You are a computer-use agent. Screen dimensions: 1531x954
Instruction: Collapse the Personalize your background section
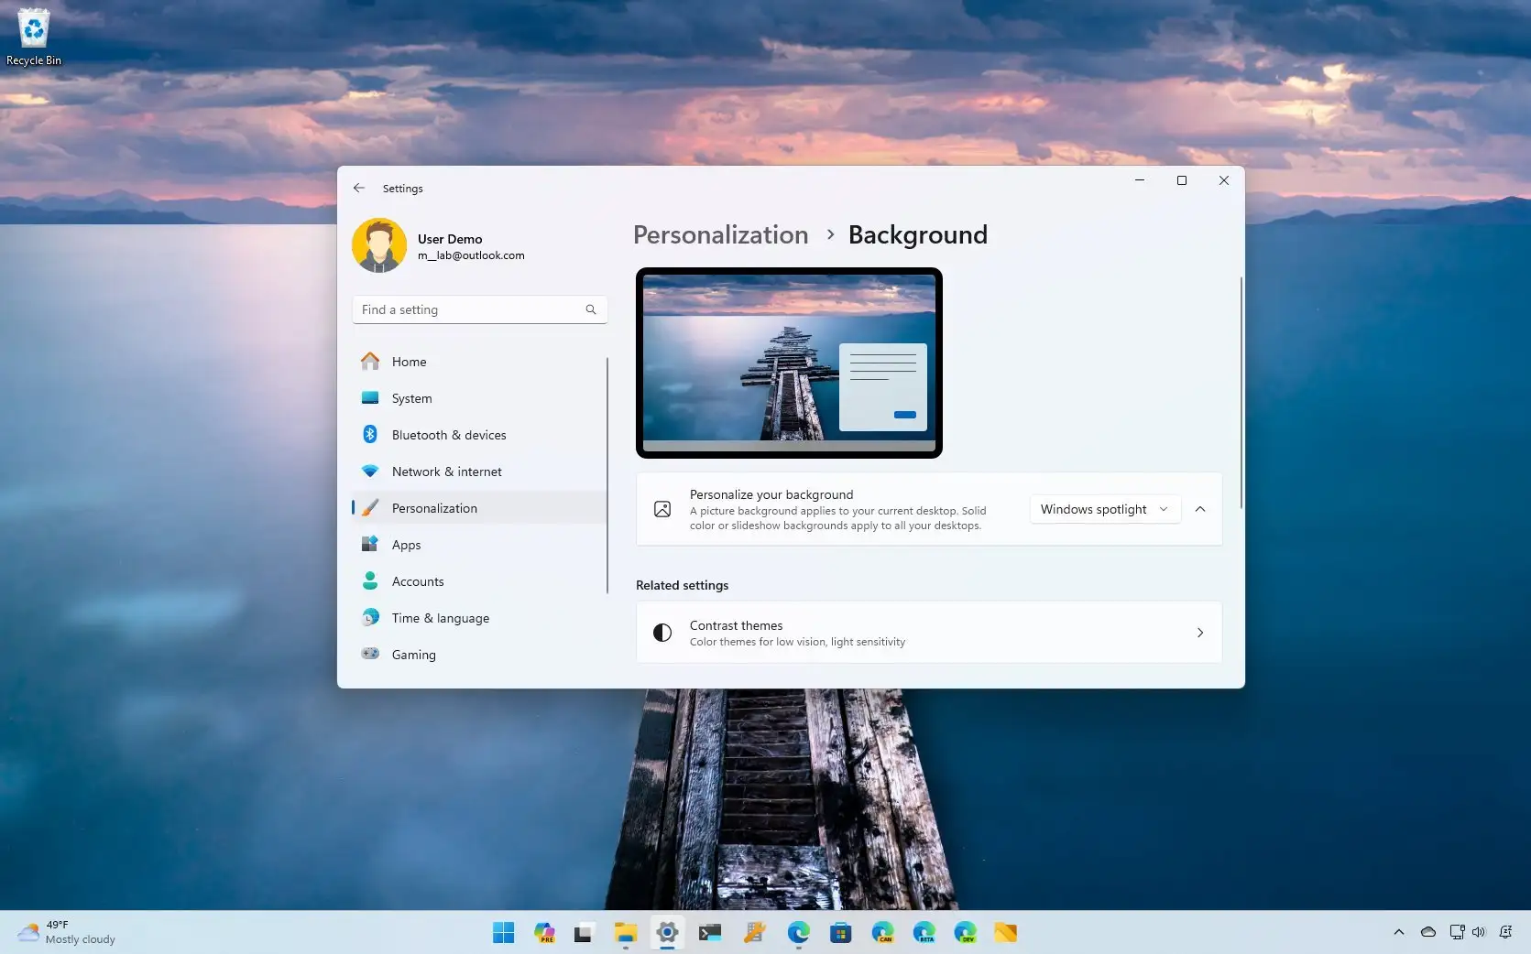point(1200,509)
